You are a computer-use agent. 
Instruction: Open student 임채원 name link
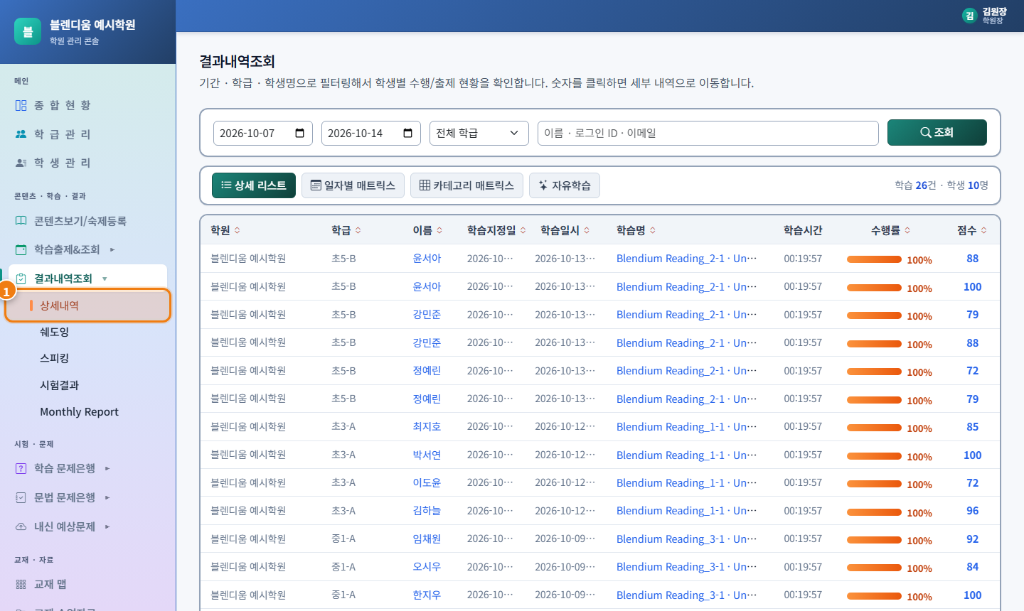[427, 539]
